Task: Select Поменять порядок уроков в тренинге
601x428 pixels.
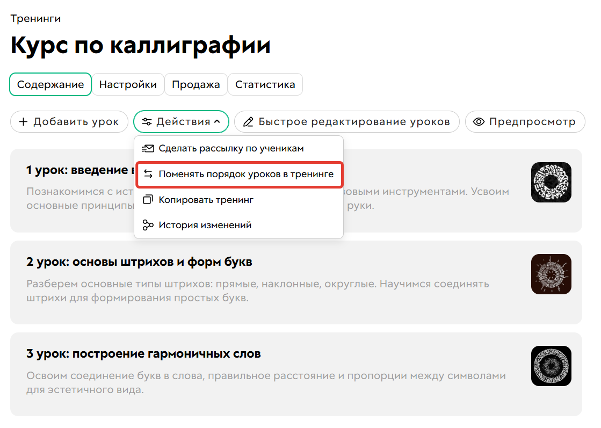Action: click(239, 174)
